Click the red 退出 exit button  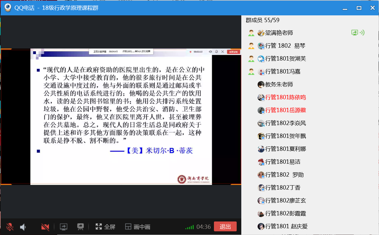pyautogui.click(x=225, y=227)
